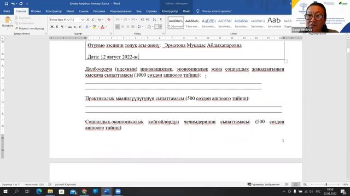Screen dimensions: 350x196
Task: Toggle strikethrough (abc) formatting
Action: [70, 27]
